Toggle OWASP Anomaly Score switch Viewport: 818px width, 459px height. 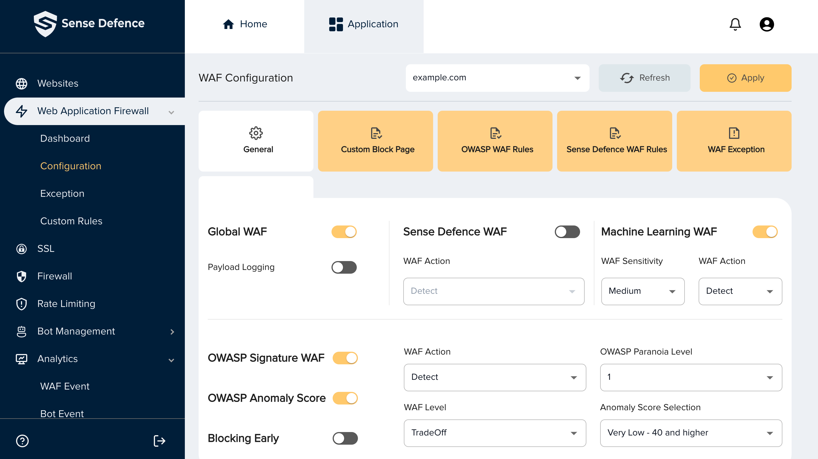[x=345, y=398]
